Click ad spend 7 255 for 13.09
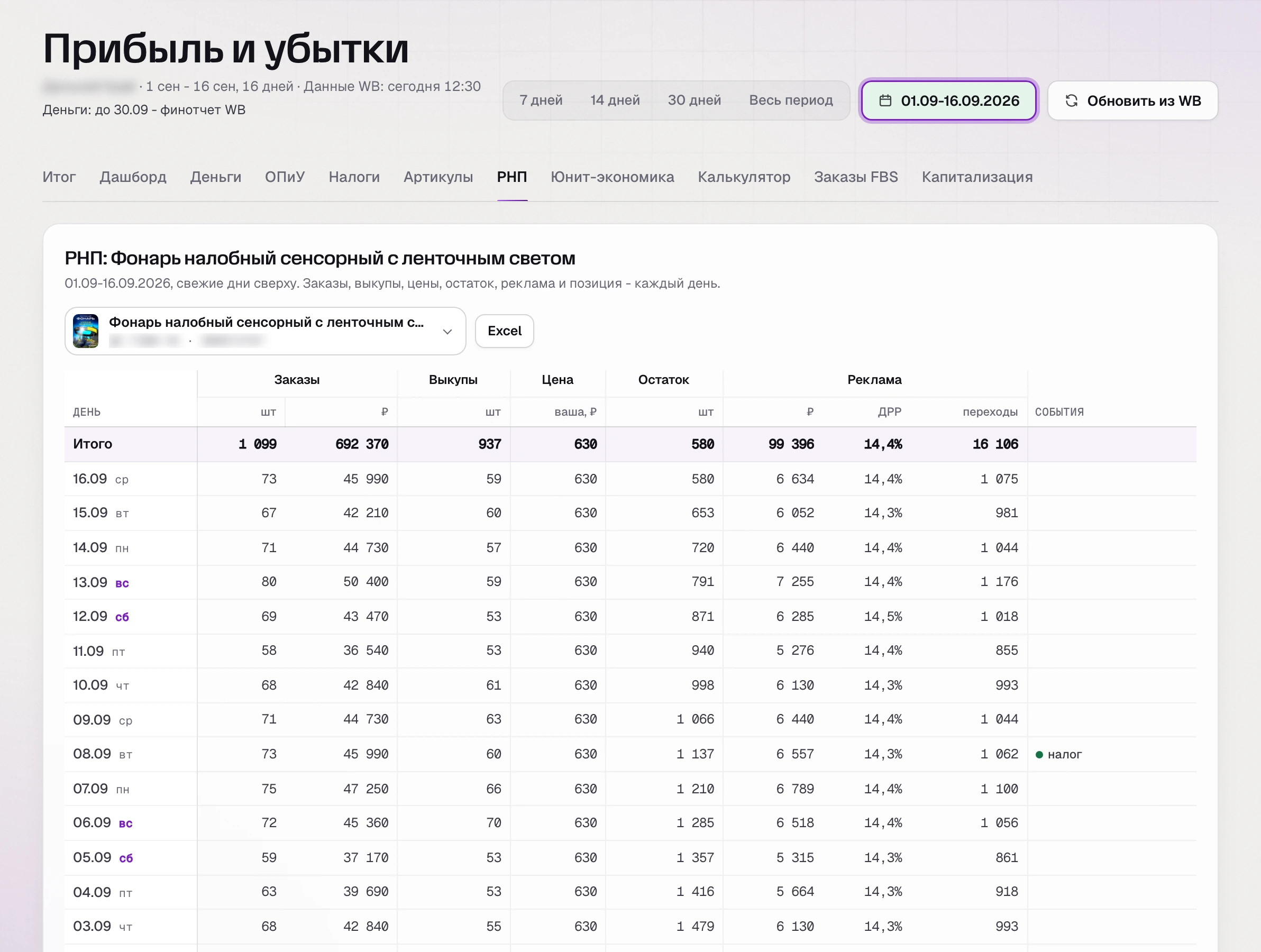 pyautogui.click(x=794, y=582)
